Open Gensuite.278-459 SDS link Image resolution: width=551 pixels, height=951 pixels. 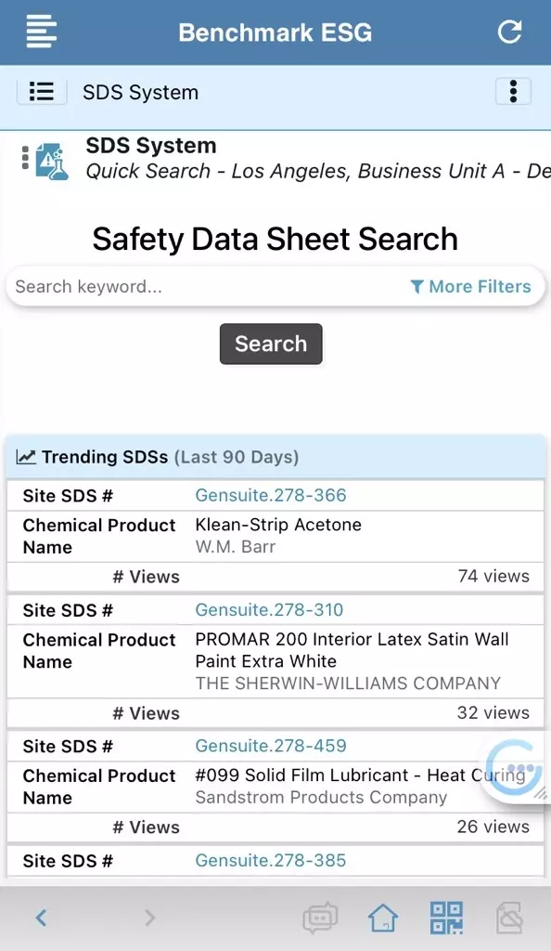(x=271, y=746)
